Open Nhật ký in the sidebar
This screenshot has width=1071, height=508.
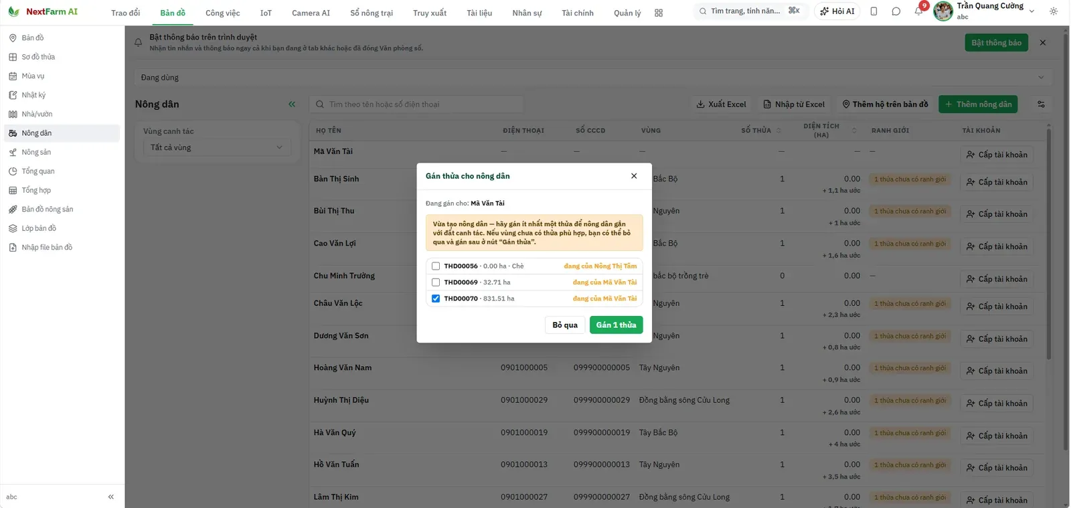[x=62, y=95]
